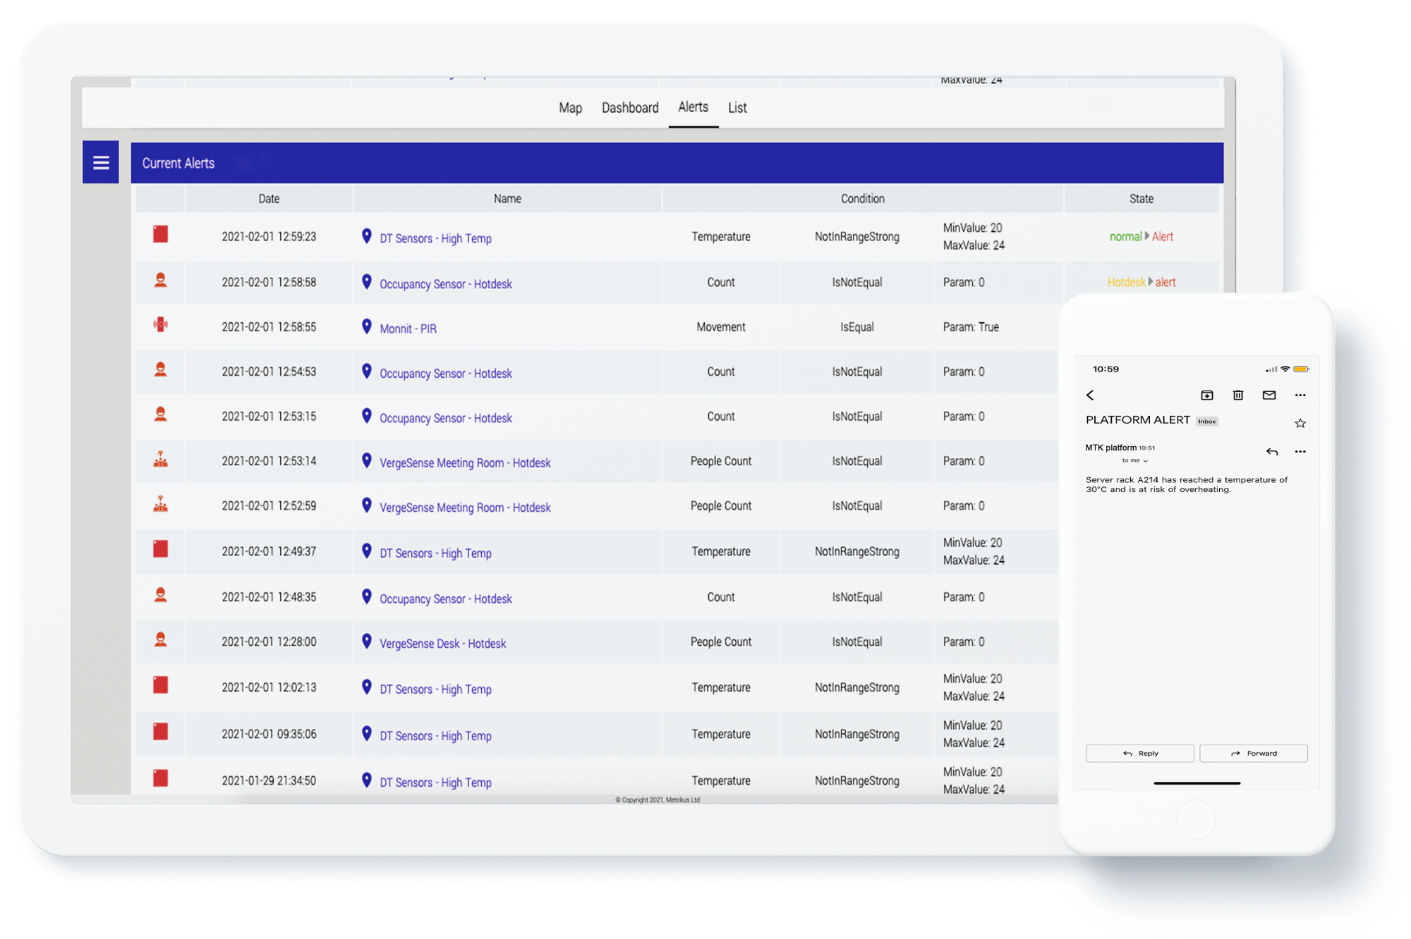Click the Condition column header
1411x939 pixels.
(x=862, y=199)
